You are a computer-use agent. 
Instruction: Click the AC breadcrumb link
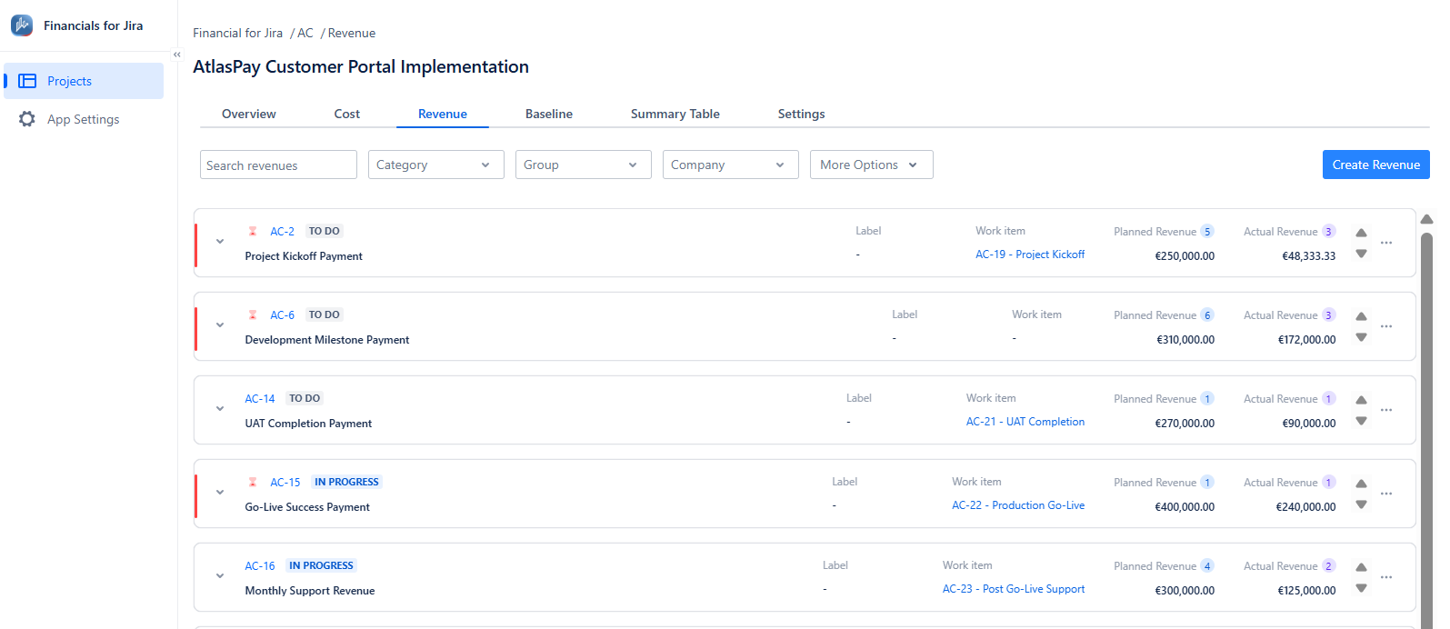pyautogui.click(x=305, y=33)
